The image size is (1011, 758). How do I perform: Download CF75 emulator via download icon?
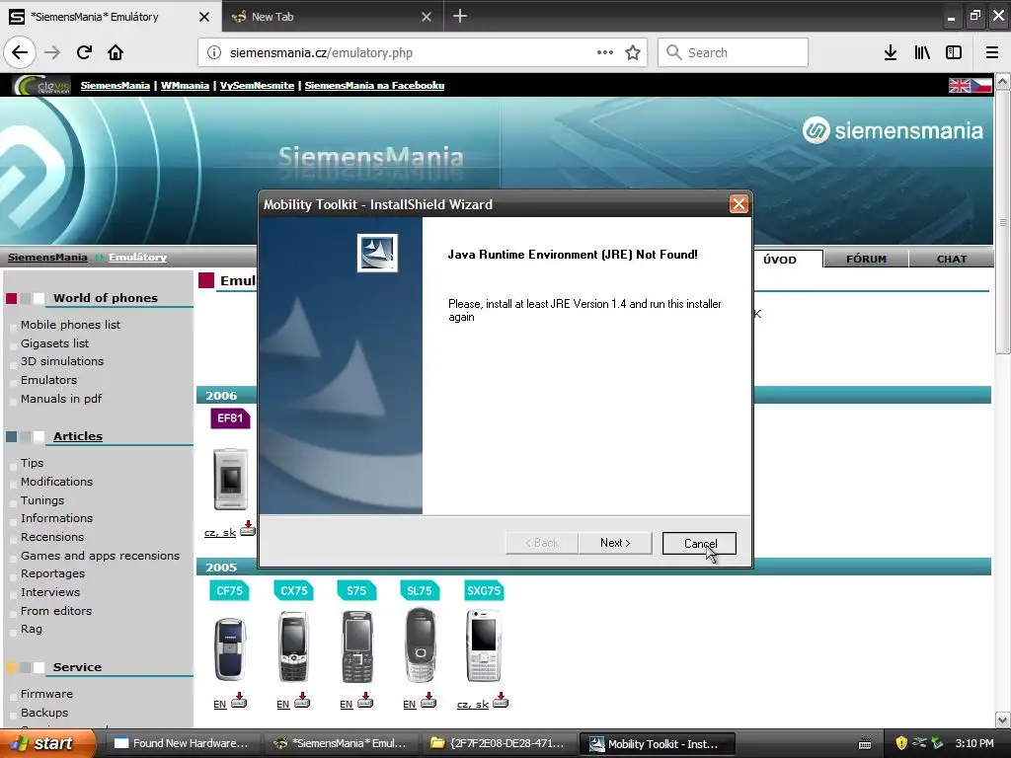(239, 700)
